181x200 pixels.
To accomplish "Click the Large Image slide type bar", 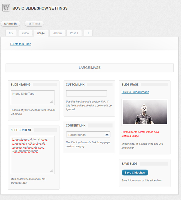I will point(90,68).
